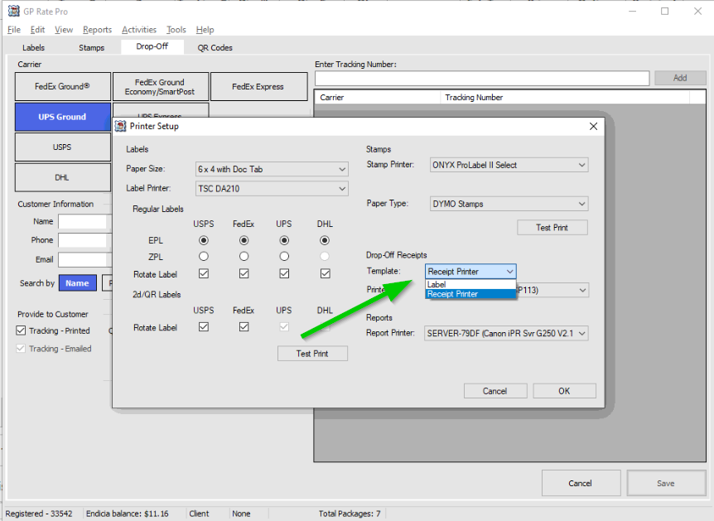This screenshot has height=521, width=714.
Task: Open the Paper Size dropdown
Action: (x=272, y=169)
